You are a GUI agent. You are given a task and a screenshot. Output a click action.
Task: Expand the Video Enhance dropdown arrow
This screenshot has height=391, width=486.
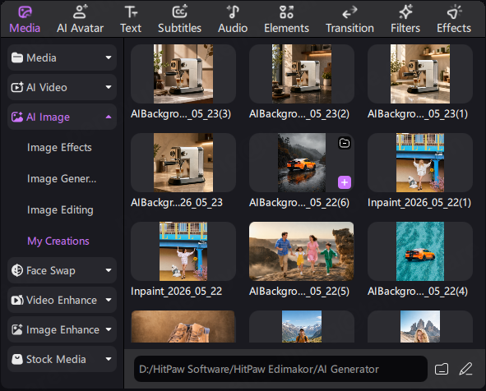point(109,300)
